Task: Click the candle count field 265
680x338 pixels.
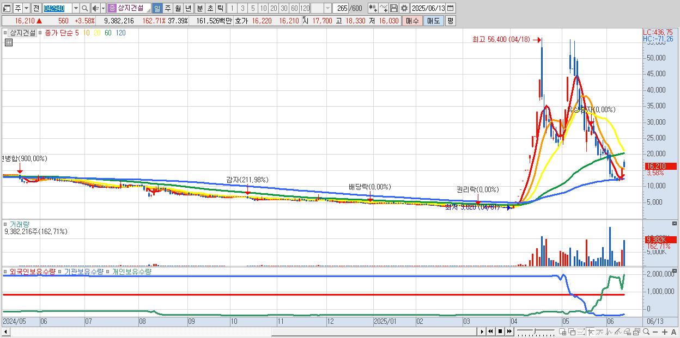Action: [x=341, y=8]
